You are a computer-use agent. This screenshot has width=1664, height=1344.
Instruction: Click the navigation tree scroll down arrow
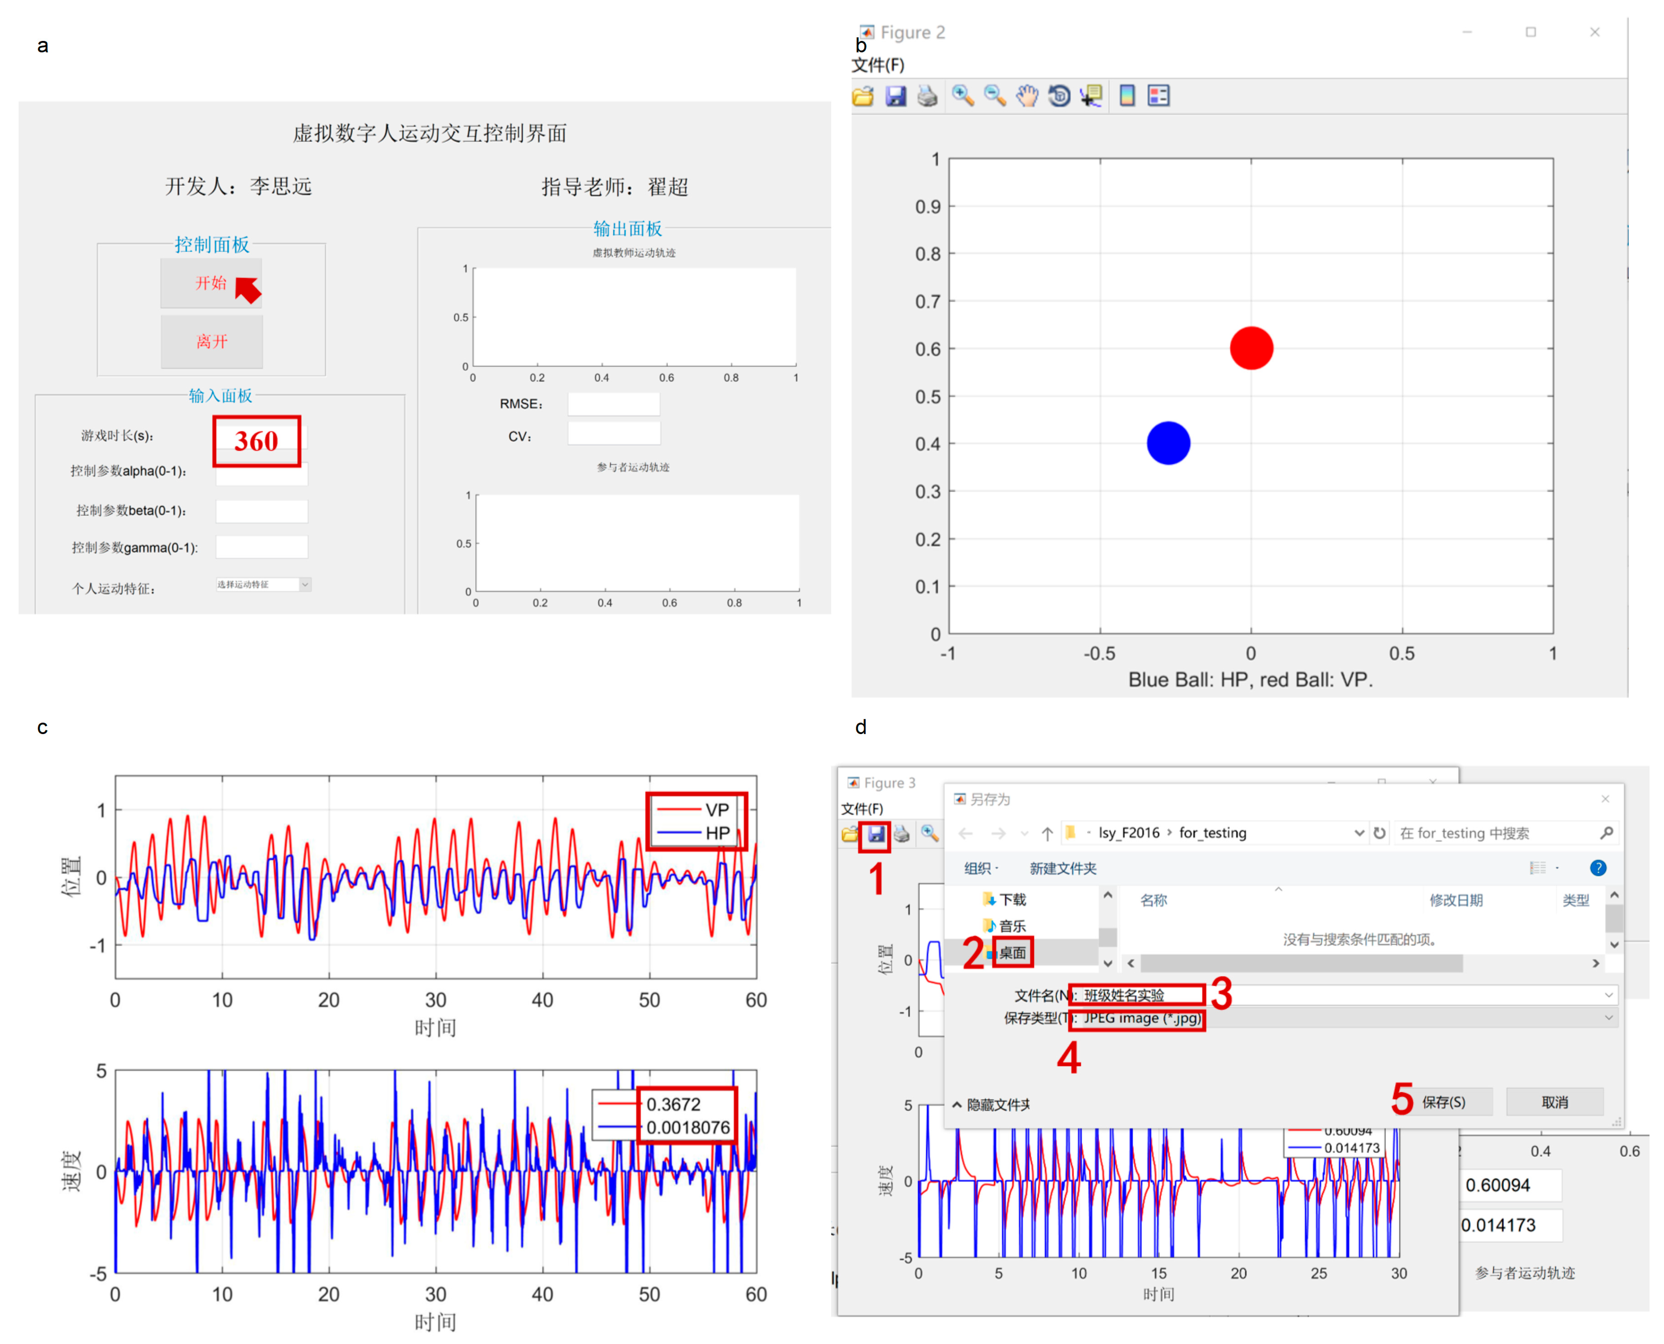point(1108,963)
